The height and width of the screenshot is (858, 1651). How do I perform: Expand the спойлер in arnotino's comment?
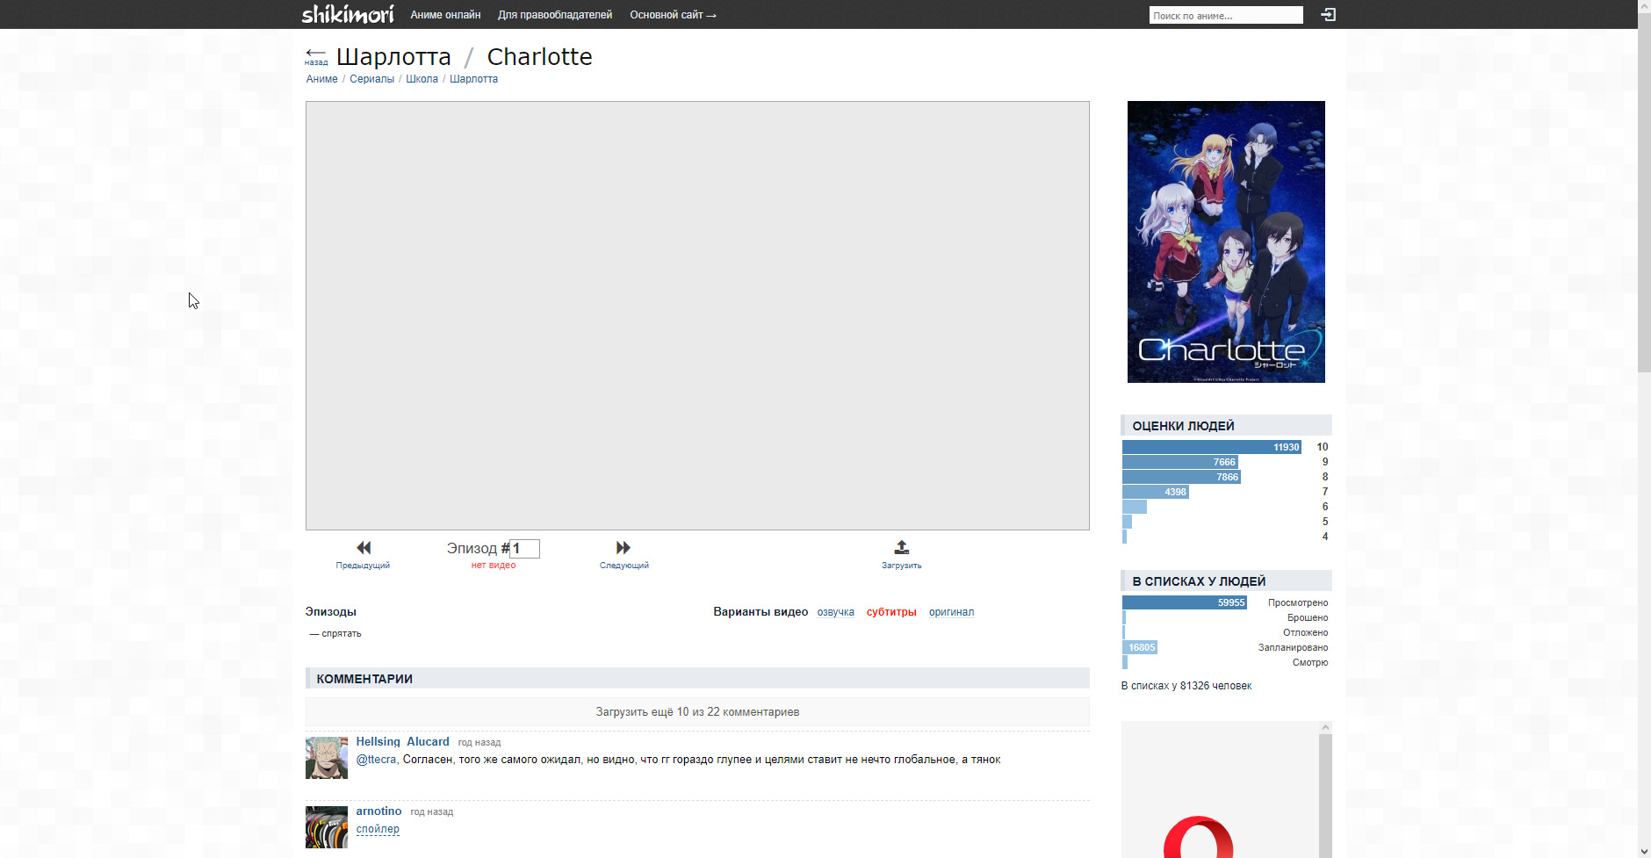[378, 829]
